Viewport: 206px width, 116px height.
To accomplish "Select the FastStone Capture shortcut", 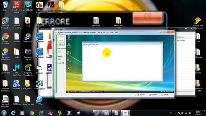I will click(39, 7).
